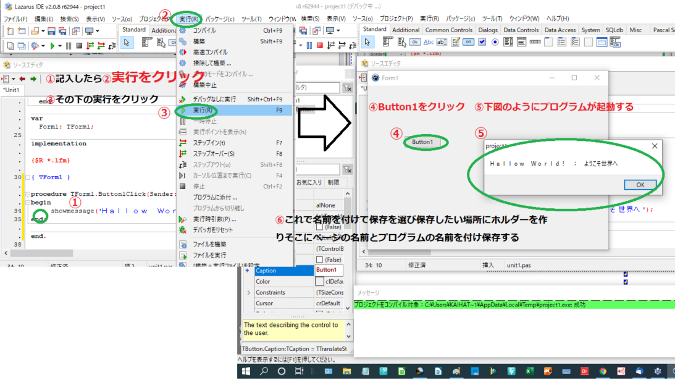Screen dimensions: 675x380
Task: Open the dropdown arrow beside the green Run icon
Action: click(60, 46)
